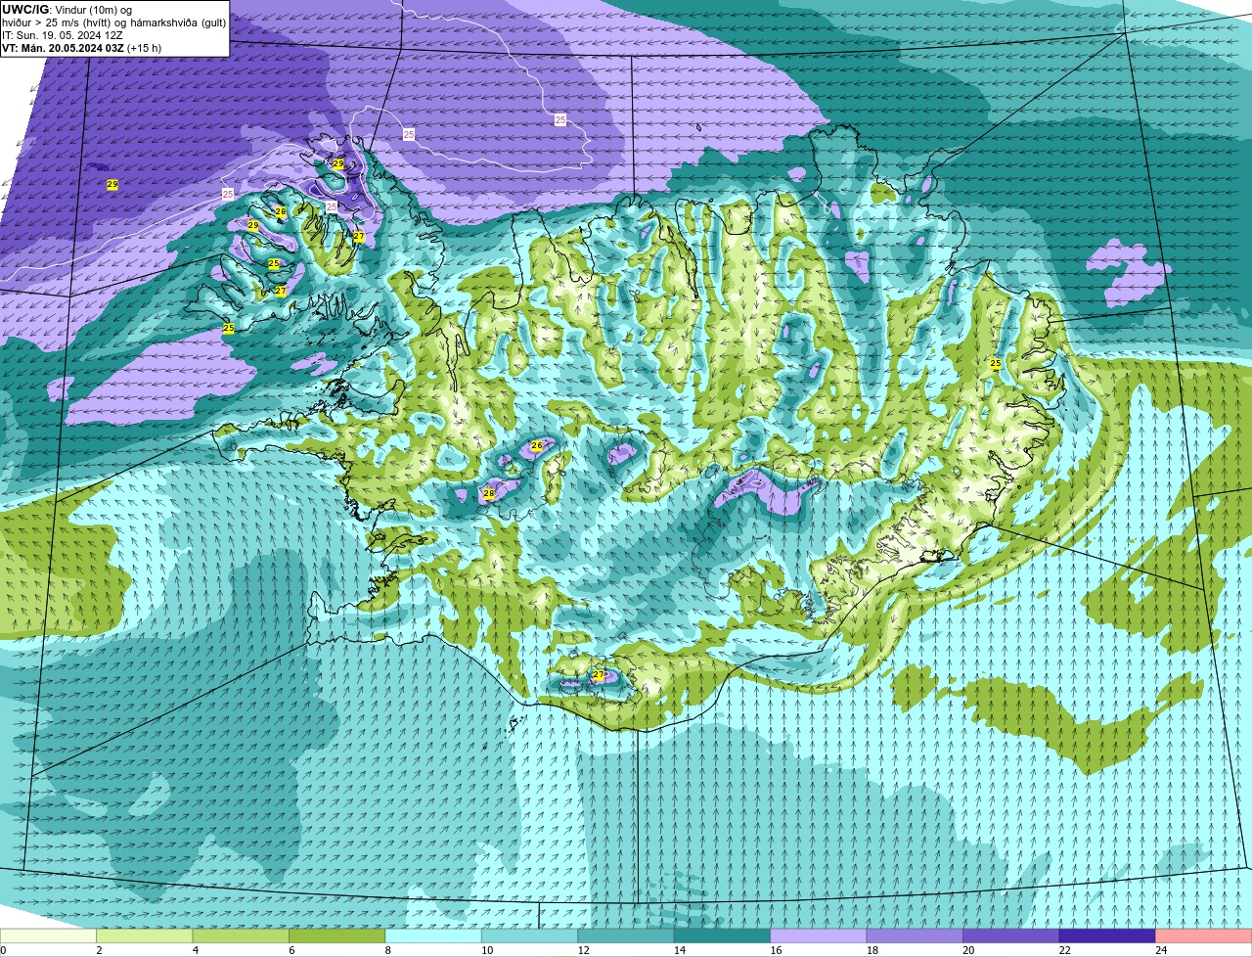Click the white 25 contour label farthest northeast offshore

(560, 119)
